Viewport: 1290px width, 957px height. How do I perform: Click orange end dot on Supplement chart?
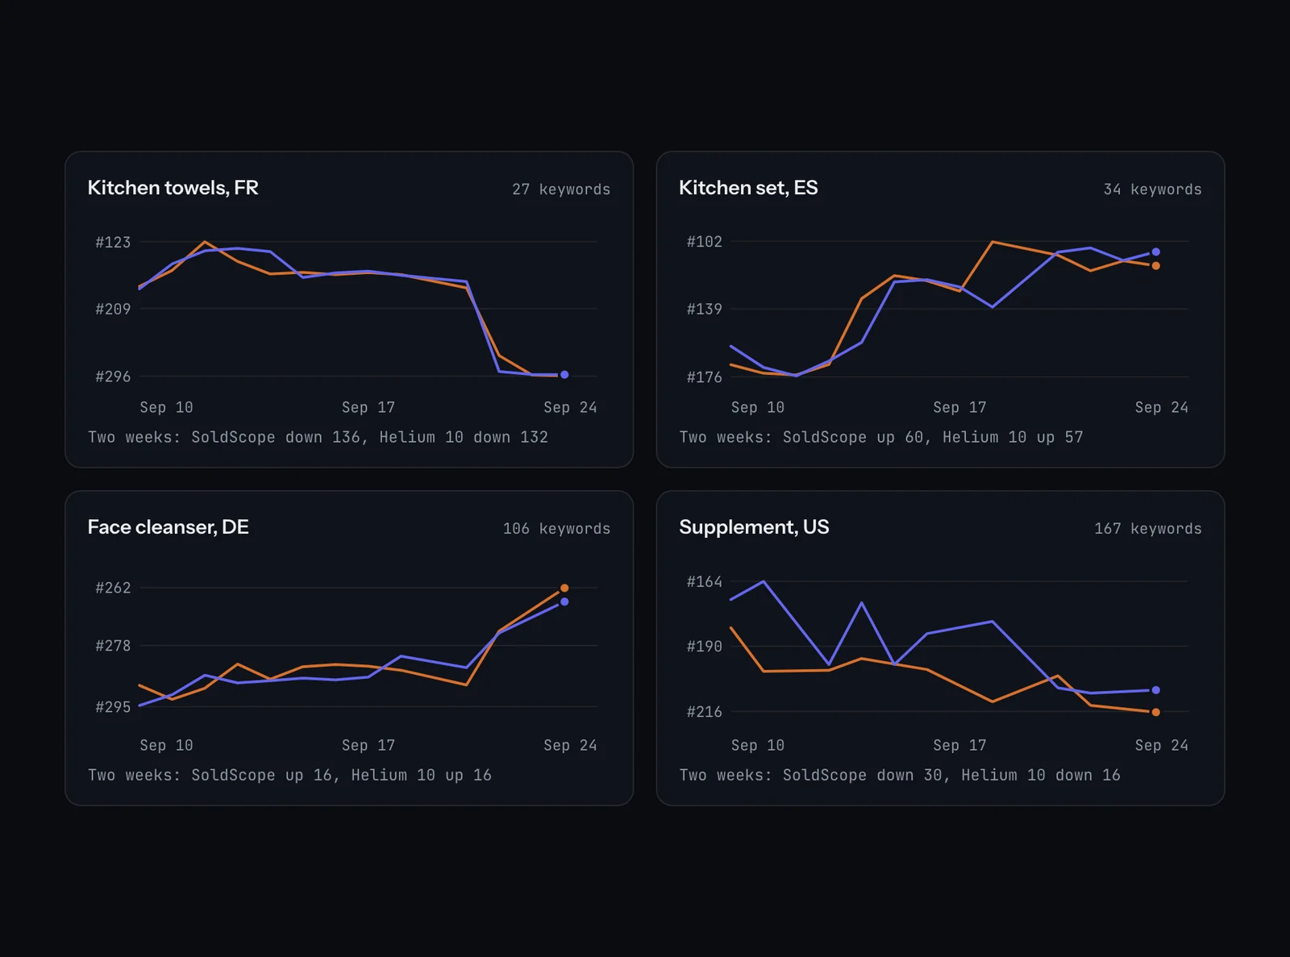pyautogui.click(x=1155, y=713)
